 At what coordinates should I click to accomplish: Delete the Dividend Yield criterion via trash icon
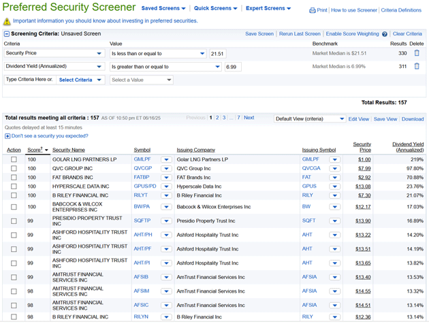pyautogui.click(x=417, y=66)
